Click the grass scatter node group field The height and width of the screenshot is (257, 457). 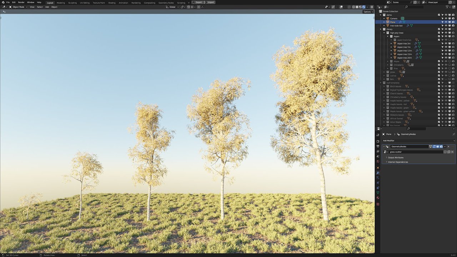(x=416, y=152)
